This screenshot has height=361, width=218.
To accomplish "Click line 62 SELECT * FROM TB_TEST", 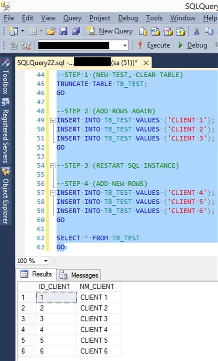I will click(98, 238).
